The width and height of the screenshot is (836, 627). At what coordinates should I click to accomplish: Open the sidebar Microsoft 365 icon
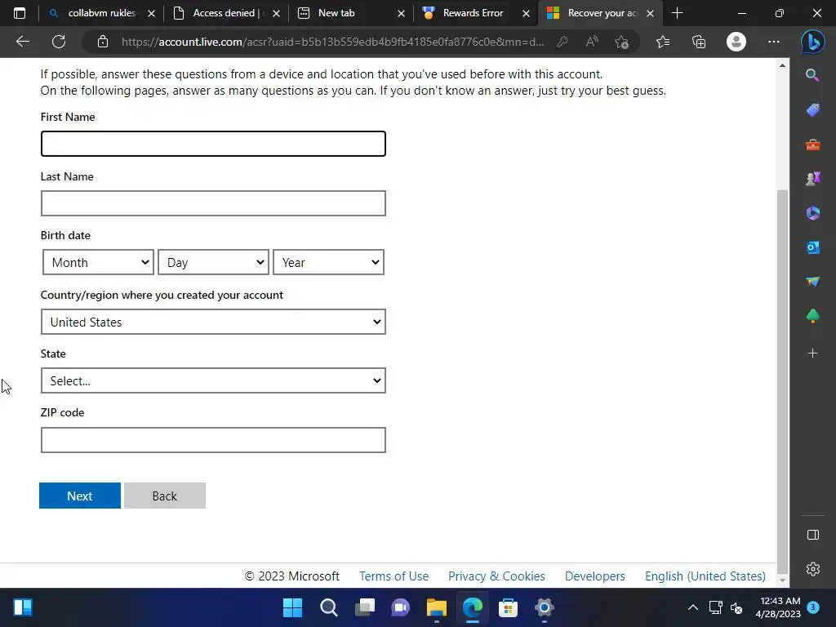(812, 213)
